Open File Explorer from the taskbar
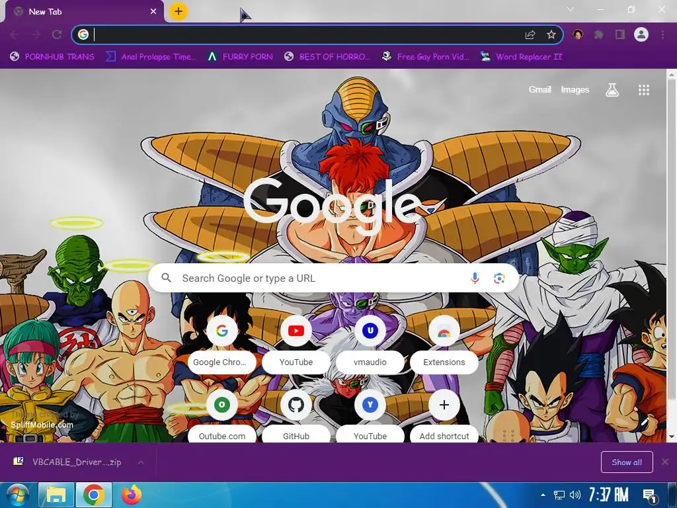The image size is (677, 508). coord(56,495)
